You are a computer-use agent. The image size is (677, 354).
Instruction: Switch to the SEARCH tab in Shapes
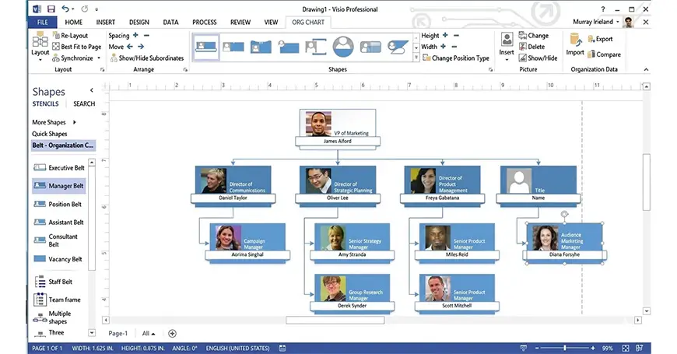(x=84, y=103)
